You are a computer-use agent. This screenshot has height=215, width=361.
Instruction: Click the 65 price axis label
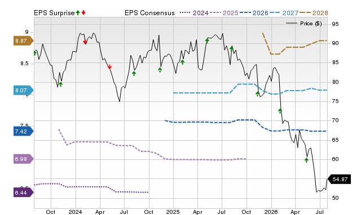coord(335,140)
